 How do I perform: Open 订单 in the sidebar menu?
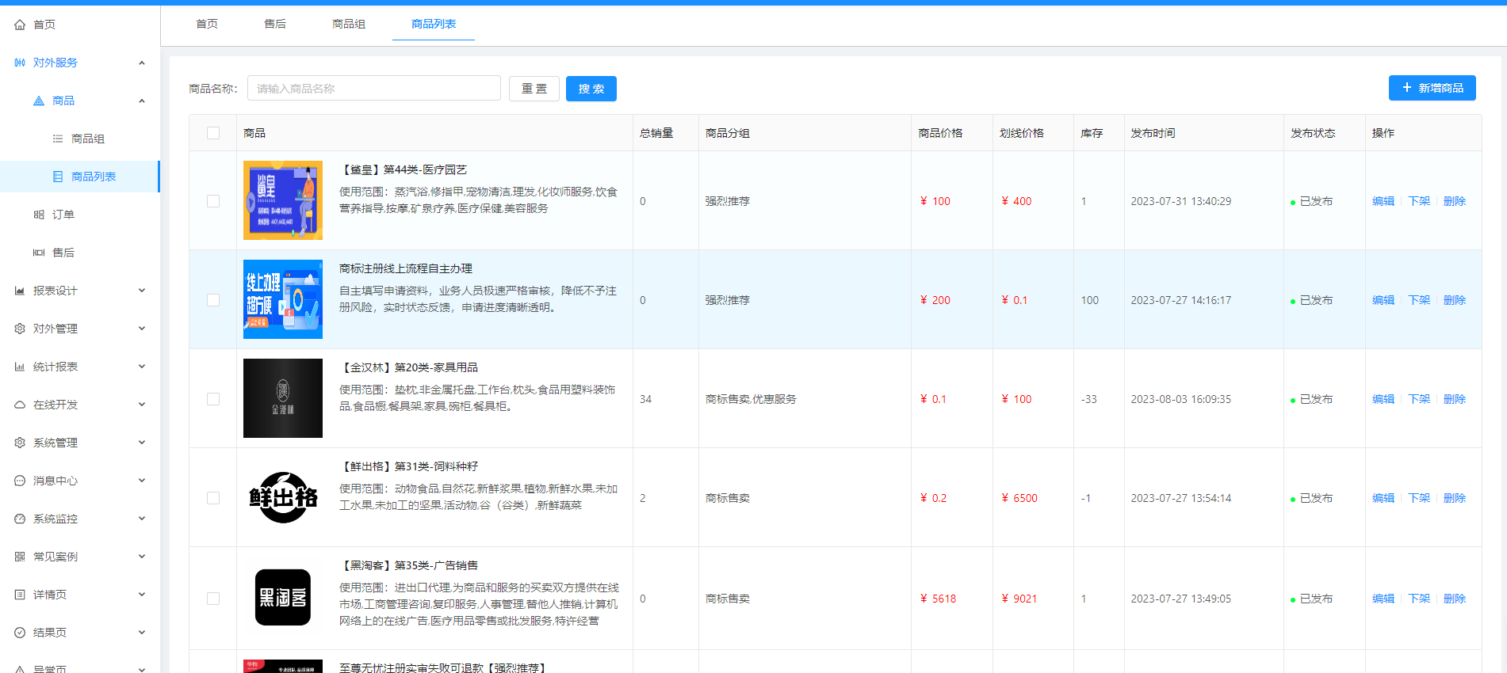(80, 215)
